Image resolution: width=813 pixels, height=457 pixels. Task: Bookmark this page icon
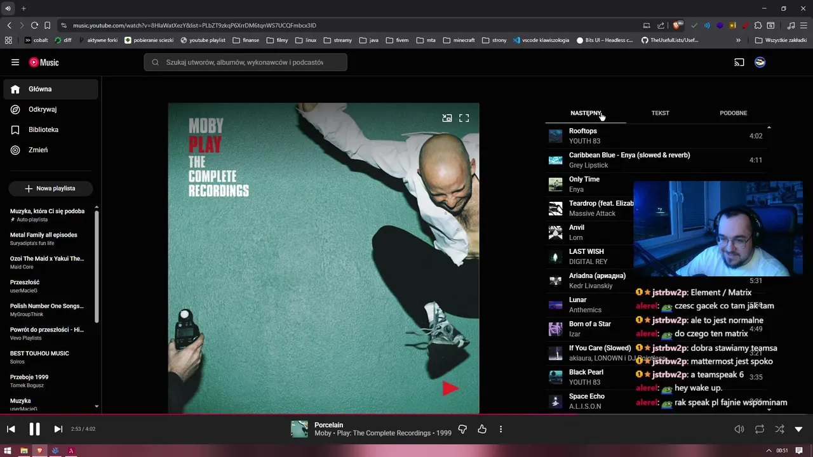48,25
